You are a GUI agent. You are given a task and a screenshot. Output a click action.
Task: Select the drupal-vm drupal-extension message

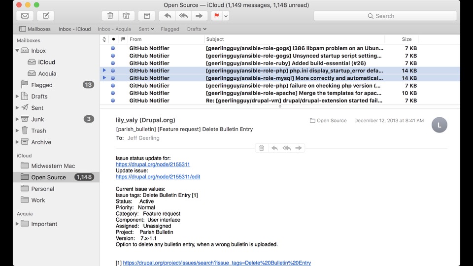click(x=280, y=100)
